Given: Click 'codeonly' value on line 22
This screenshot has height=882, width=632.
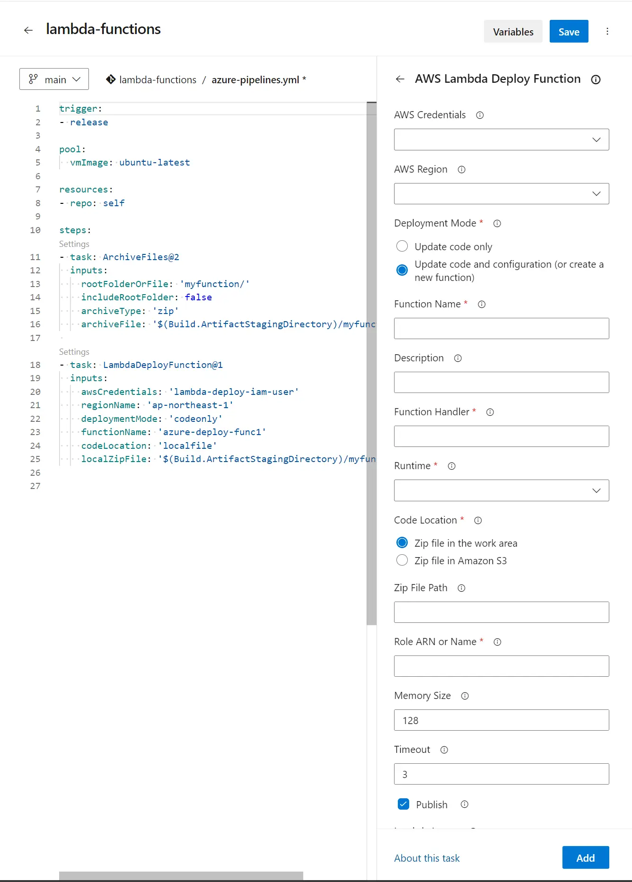Looking at the screenshot, I should [x=195, y=419].
